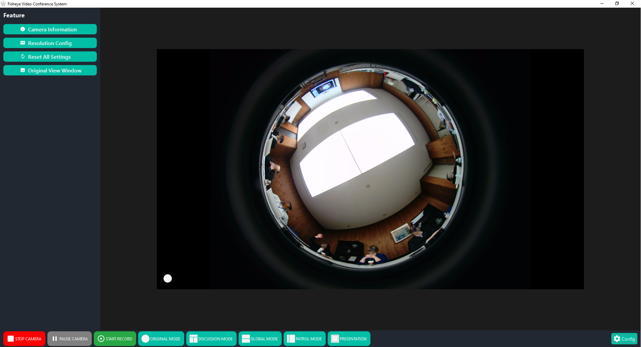Enable Global Mode view
The width and height of the screenshot is (641, 347).
coord(260,339)
